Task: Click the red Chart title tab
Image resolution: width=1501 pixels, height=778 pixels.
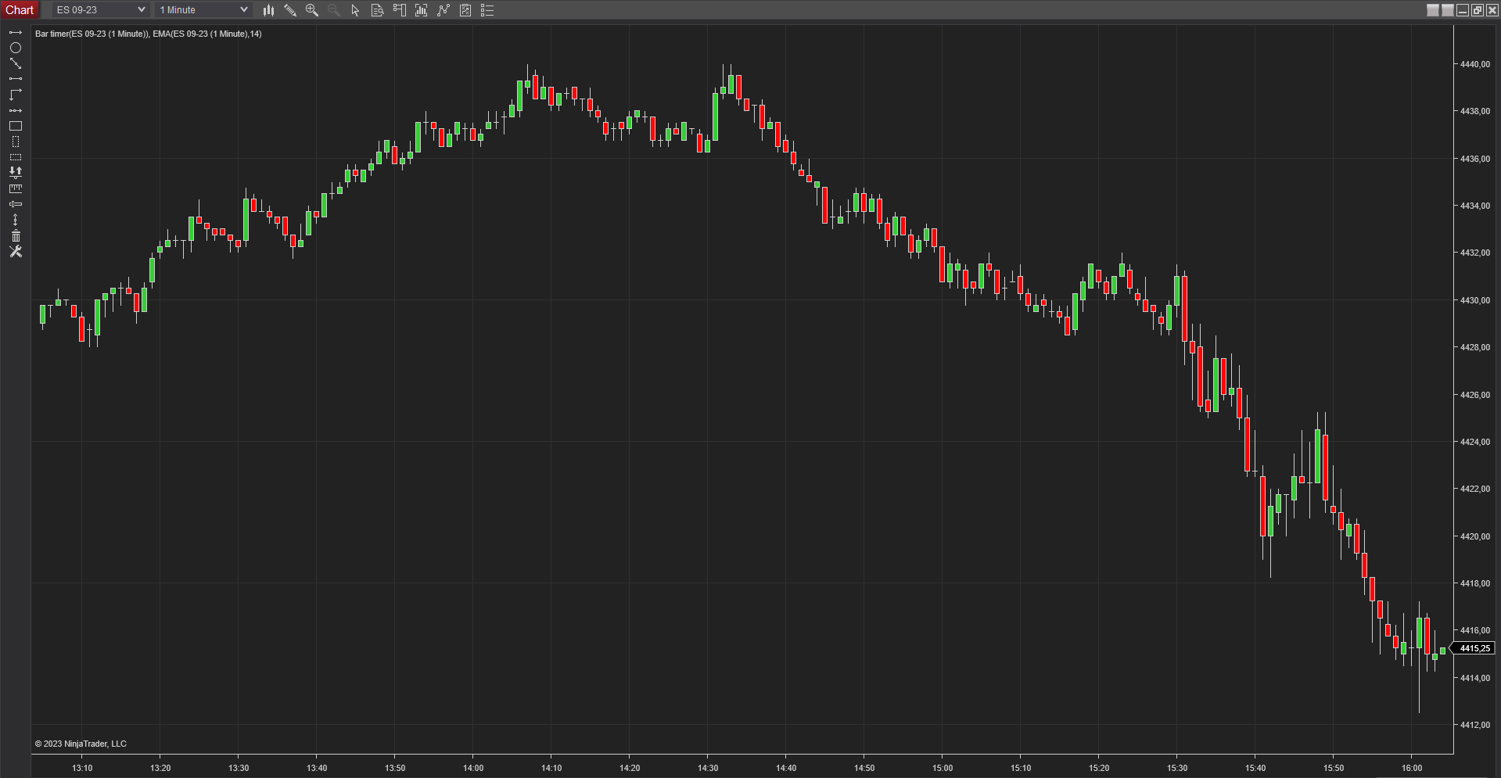Action: [20, 10]
